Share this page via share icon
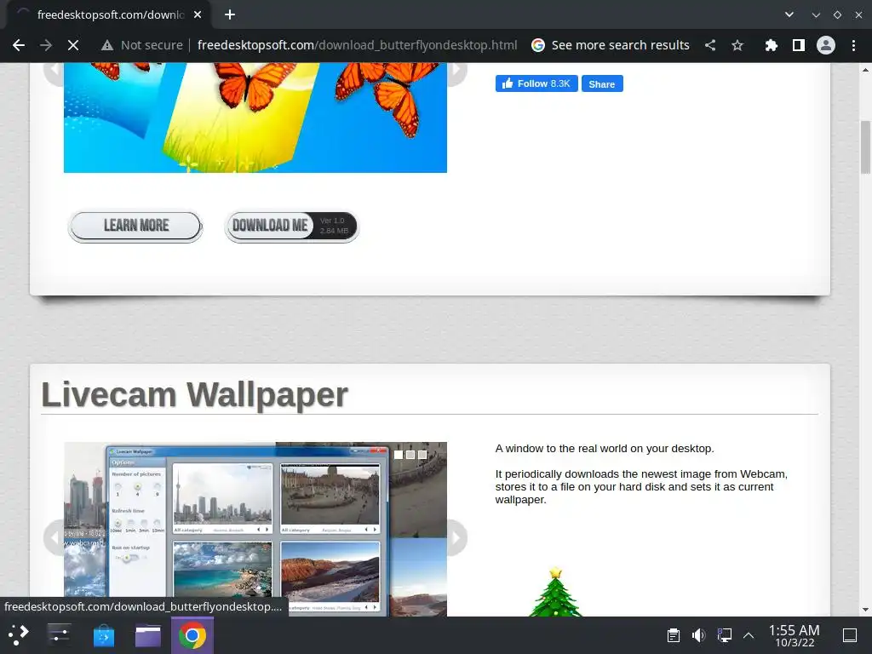The image size is (872, 654). pos(710,45)
